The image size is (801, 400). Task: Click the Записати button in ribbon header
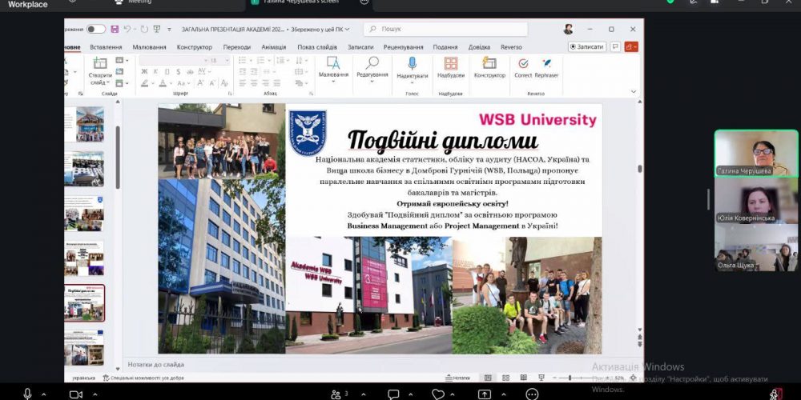(x=587, y=46)
